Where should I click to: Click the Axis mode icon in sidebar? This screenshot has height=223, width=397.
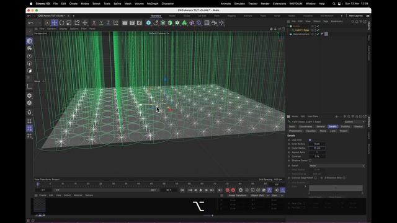pyautogui.click(x=29, y=87)
